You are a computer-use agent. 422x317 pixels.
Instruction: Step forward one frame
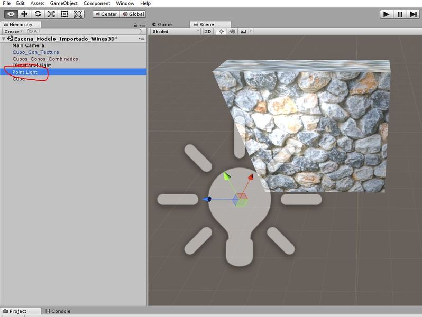[x=413, y=14]
